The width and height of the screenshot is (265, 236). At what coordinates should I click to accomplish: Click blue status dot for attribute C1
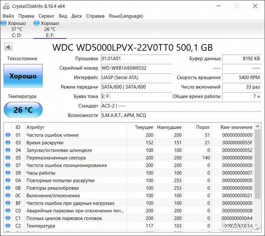pos(8,218)
